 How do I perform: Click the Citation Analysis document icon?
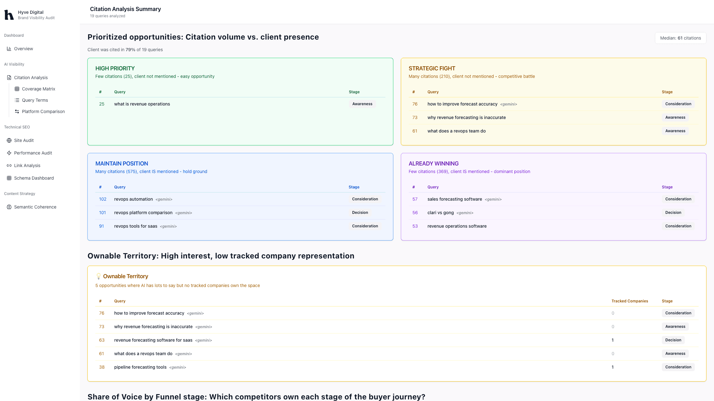(9, 78)
